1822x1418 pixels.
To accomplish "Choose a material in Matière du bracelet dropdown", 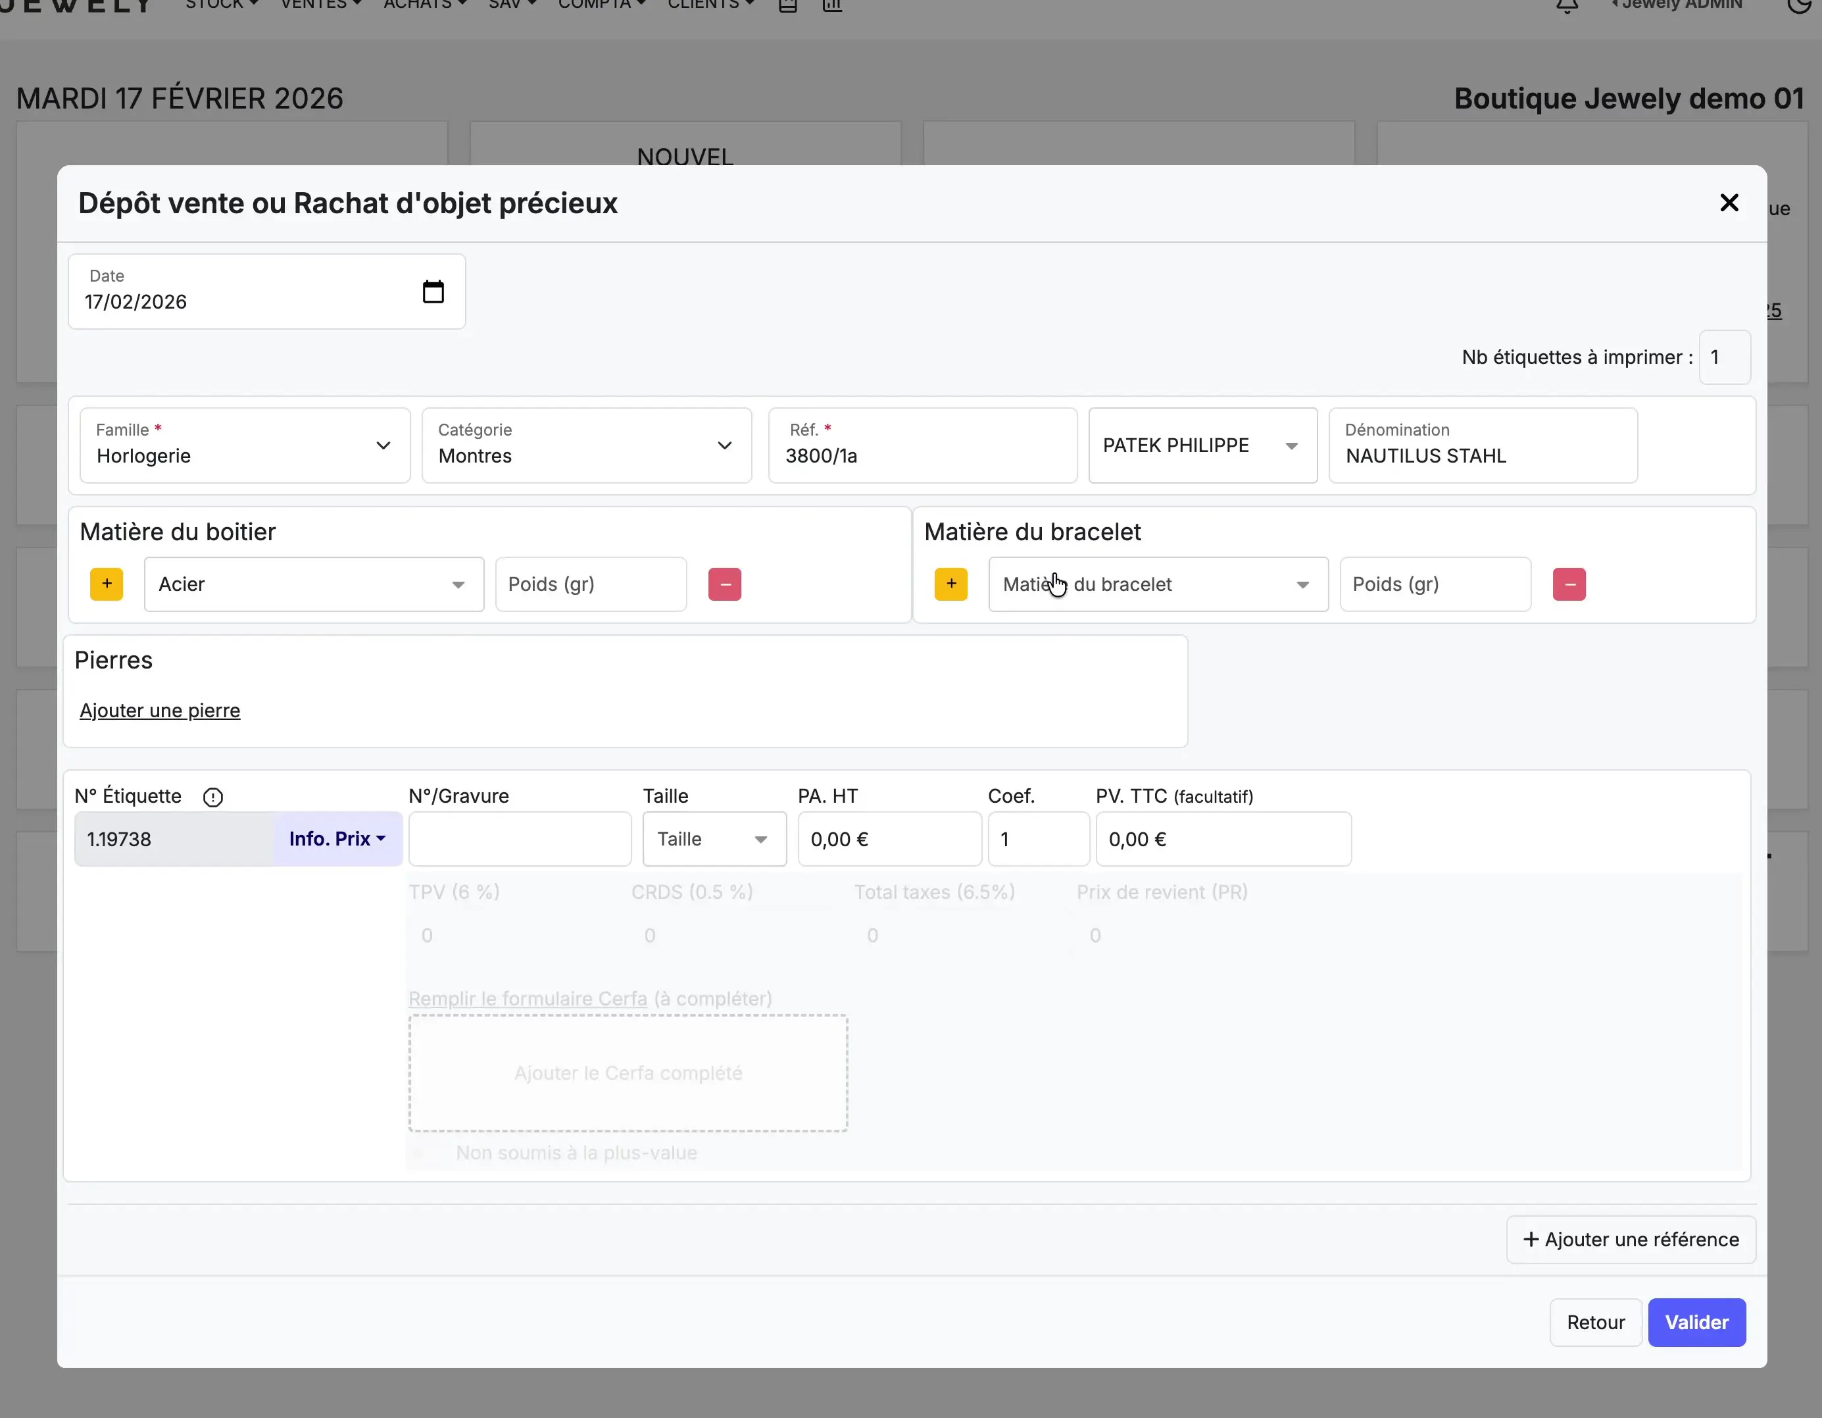I will (1158, 584).
